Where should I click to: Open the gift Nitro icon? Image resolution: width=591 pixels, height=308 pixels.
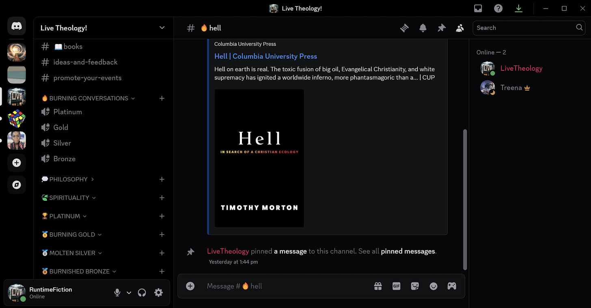[378, 286]
